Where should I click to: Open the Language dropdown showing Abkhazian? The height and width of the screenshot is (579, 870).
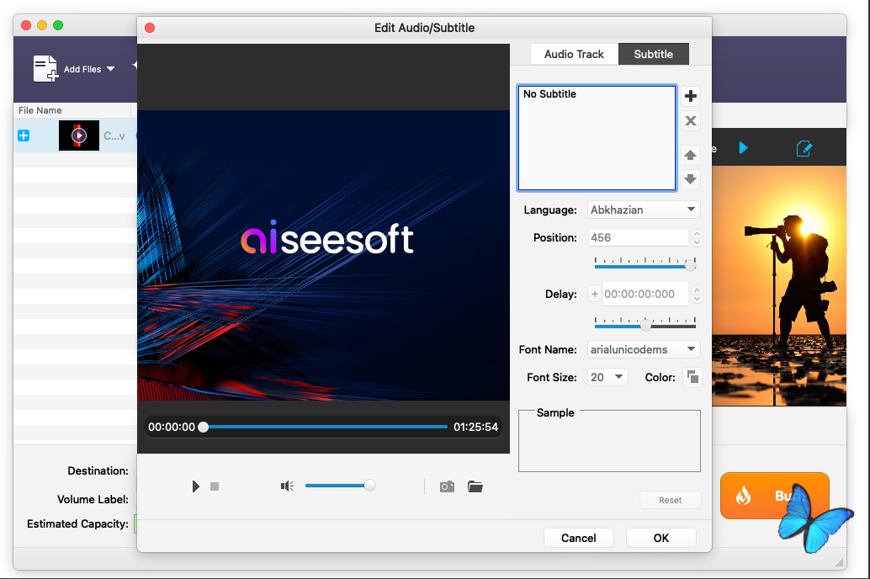click(643, 210)
